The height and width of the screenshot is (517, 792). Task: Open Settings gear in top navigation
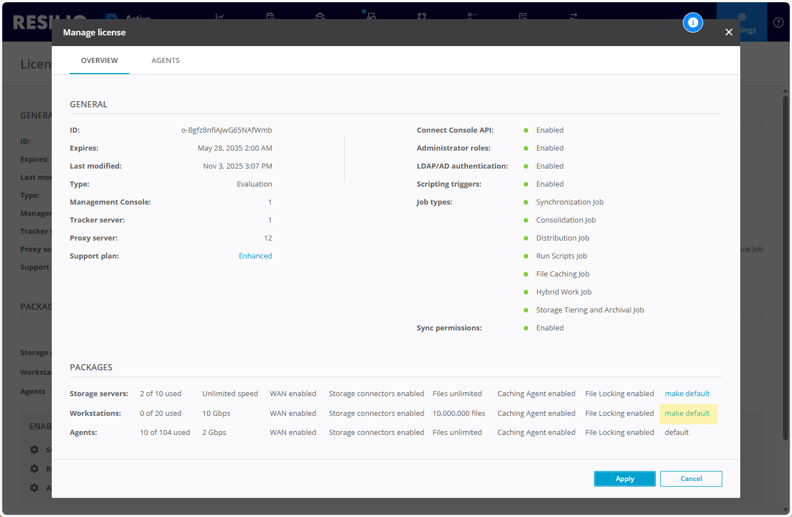742,17
